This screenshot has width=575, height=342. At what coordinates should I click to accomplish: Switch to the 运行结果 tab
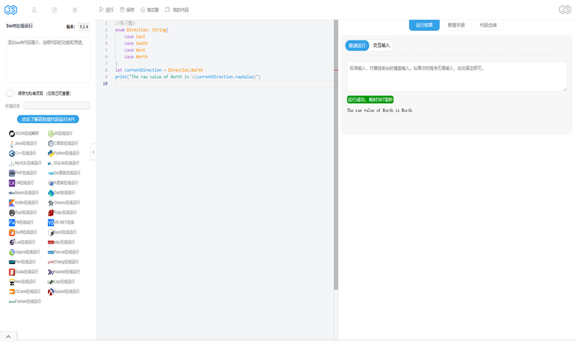pyautogui.click(x=424, y=25)
